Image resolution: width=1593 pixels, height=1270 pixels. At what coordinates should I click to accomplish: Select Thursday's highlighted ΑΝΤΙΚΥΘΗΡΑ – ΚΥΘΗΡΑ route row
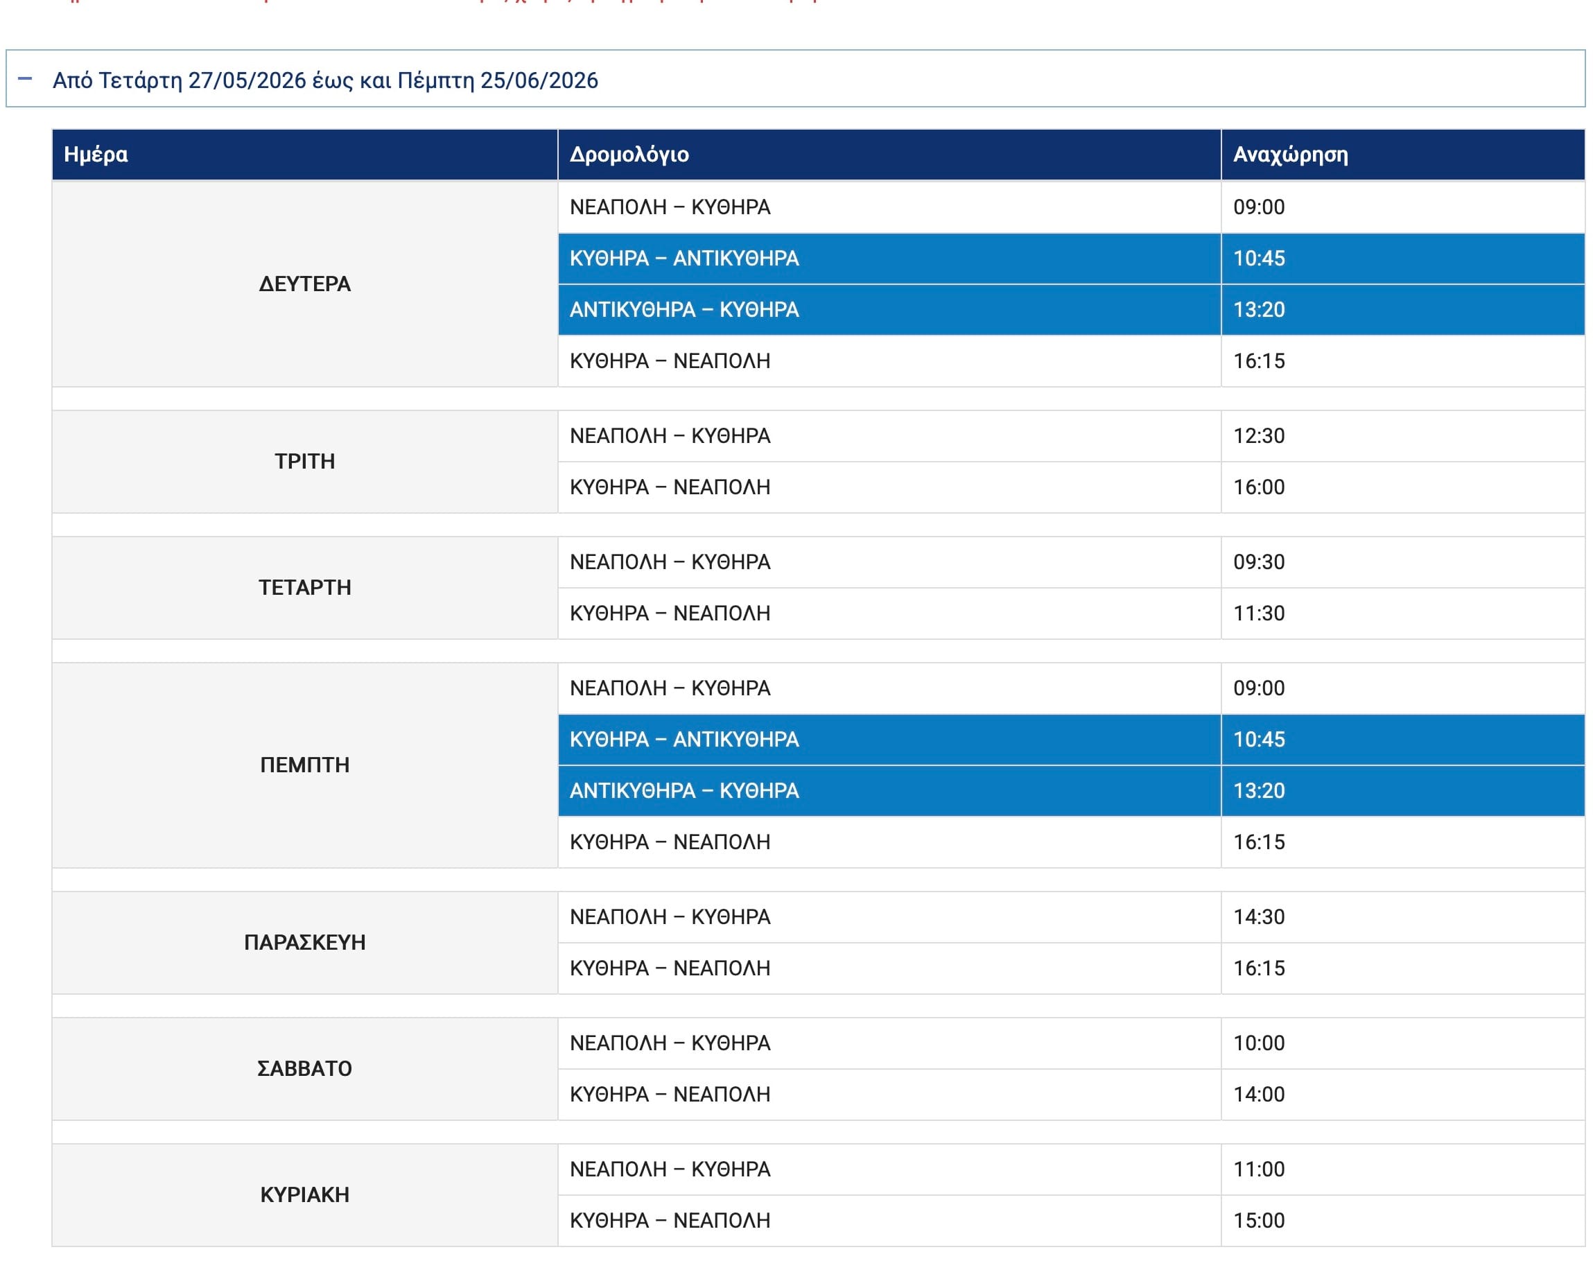(x=684, y=791)
